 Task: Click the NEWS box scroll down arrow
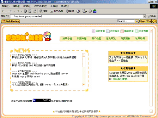click(x=84, y=85)
